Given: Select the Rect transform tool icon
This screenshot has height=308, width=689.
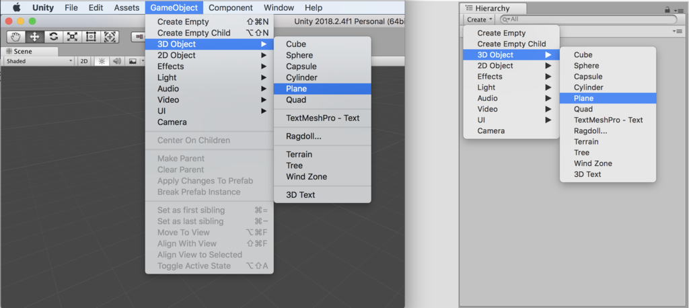Looking at the screenshot, I should click(x=91, y=37).
